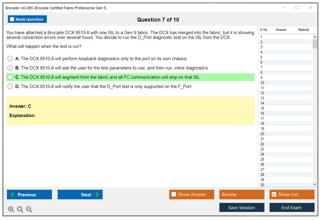Choose answer D about F_Port support
This screenshot has height=220, width=322.
point(10,87)
